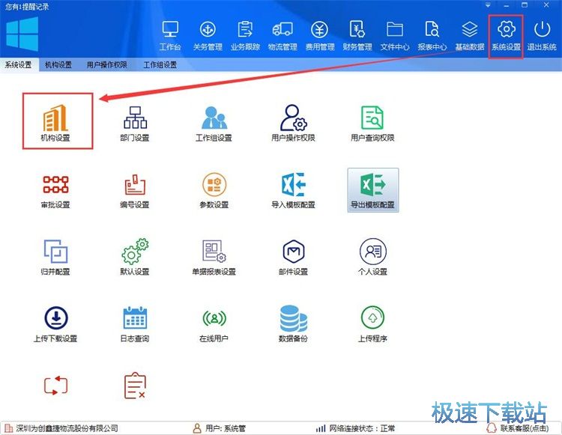
Task: Open 机构设置 building icon
Action: coord(55,123)
